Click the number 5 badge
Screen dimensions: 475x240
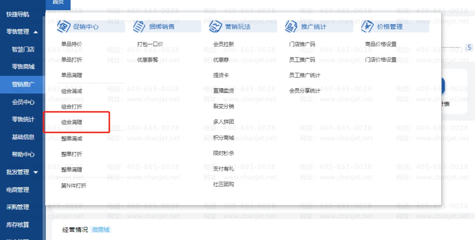point(469,48)
